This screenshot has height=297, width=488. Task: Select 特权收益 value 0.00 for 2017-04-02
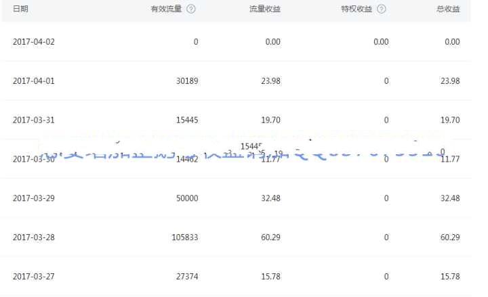381,42
